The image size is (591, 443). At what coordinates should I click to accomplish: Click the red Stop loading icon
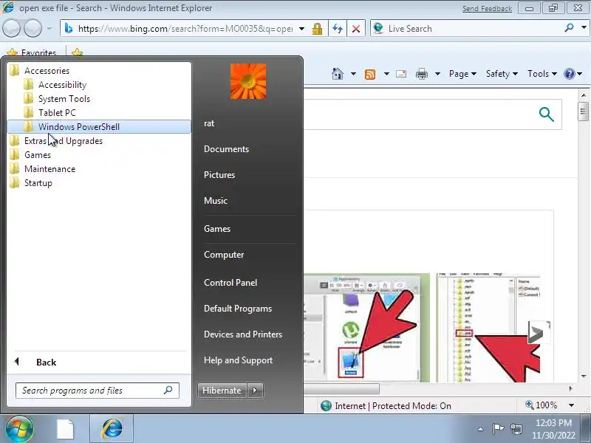pyautogui.click(x=355, y=29)
